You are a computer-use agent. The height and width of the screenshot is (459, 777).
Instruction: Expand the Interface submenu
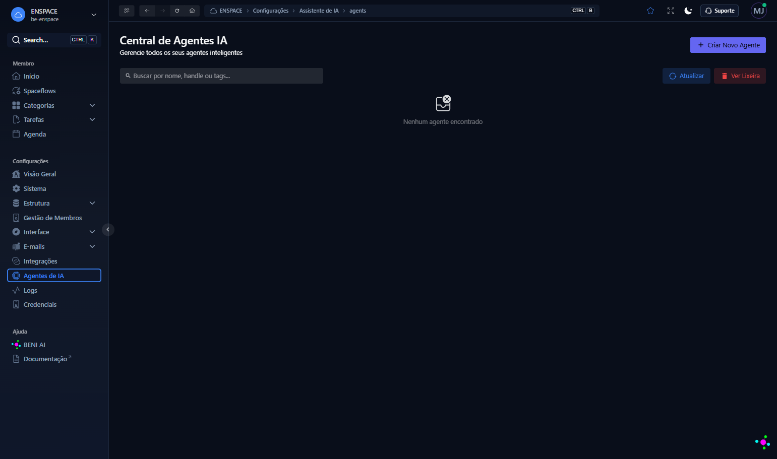tap(92, 232)
